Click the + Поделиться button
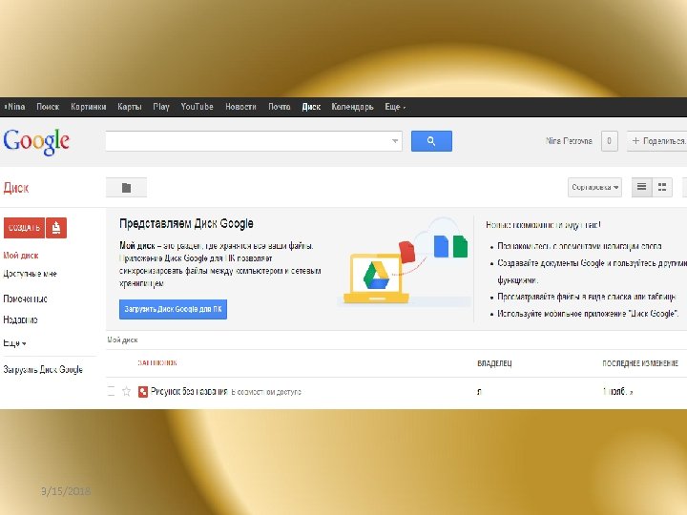687x515 pixels. [657, 141]
